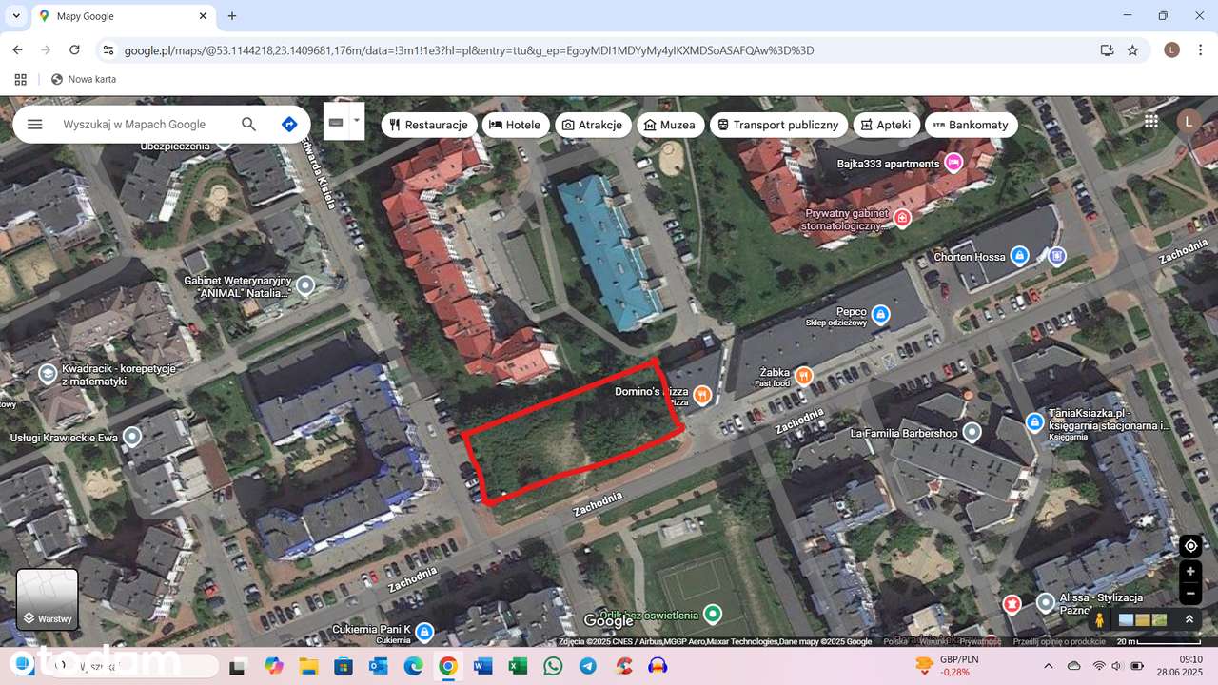Open a new Chrome tab

click(x=232, y=16)
